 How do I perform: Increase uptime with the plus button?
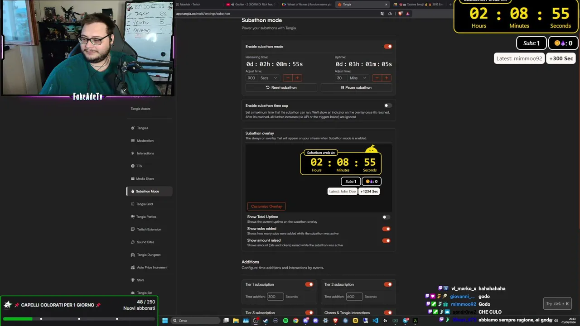(x=386, y=78)
